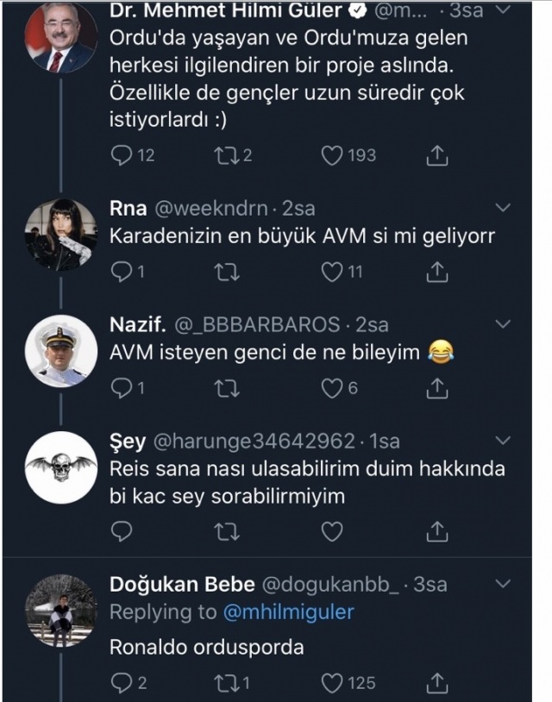The height and width of the screenshot is (702, 552).
Task: Retweet Doğukan Bebe's Ronaldo tweet
Action: (x=226, y=683)
